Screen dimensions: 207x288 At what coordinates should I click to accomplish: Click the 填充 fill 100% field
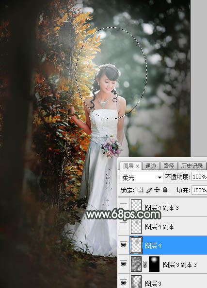199,190
